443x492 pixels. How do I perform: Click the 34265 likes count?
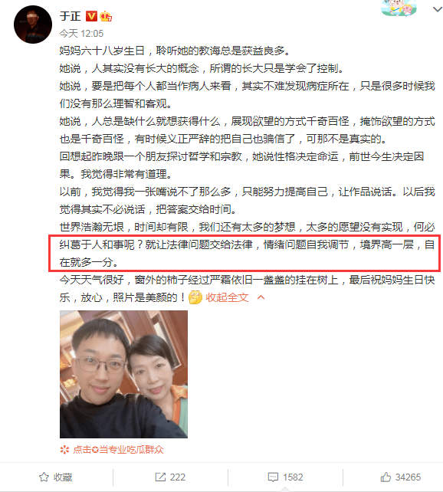point(408,477)
